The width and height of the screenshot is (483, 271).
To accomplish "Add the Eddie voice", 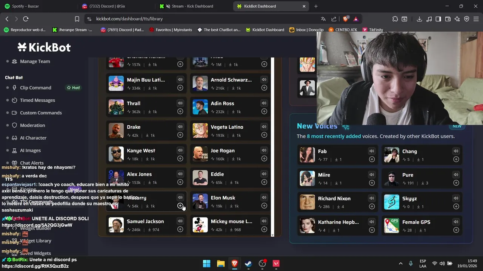I will point(264,182).
